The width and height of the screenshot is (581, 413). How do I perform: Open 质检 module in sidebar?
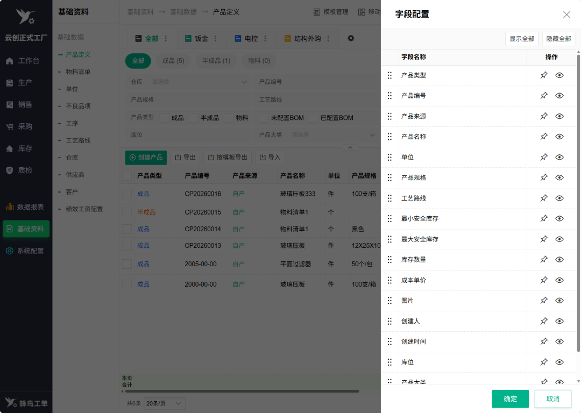19,170
